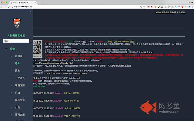Click the black circular extension icon
194x121 pixels.
159,7
